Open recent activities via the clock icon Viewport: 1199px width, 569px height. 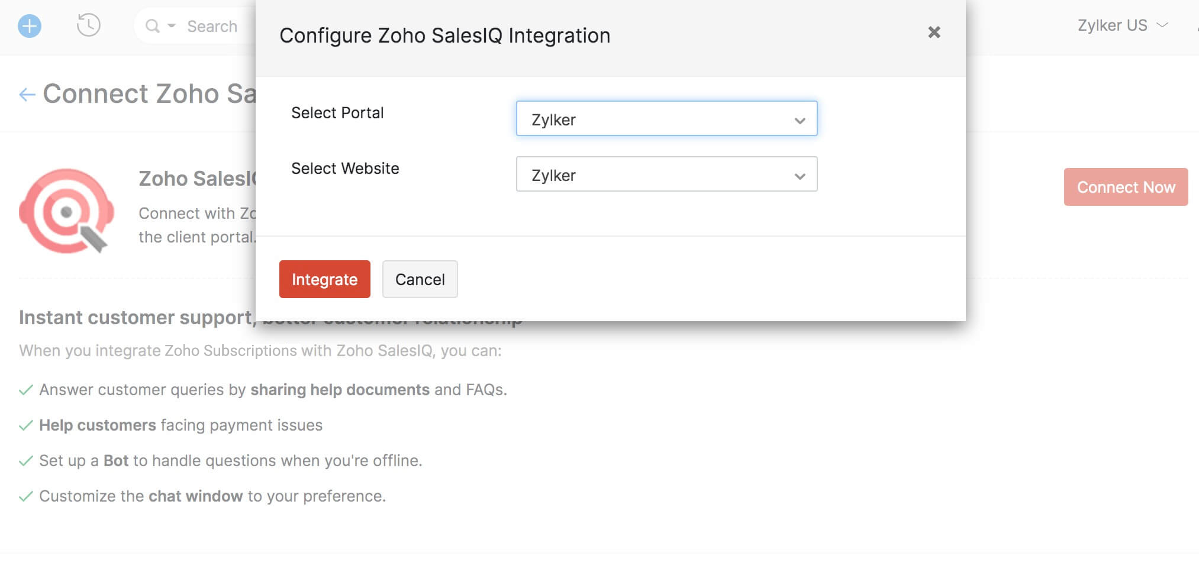pyautogui.click(x=89, y=25)
